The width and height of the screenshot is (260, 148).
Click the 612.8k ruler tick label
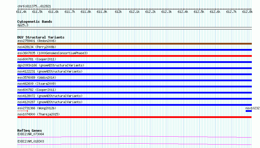coord(247,12)
